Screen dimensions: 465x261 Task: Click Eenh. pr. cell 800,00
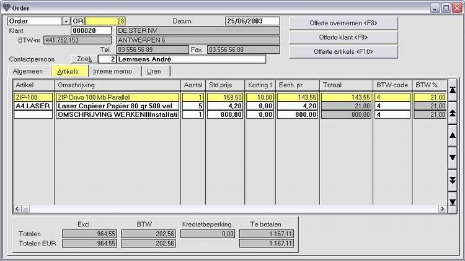(x=297, y=114)
